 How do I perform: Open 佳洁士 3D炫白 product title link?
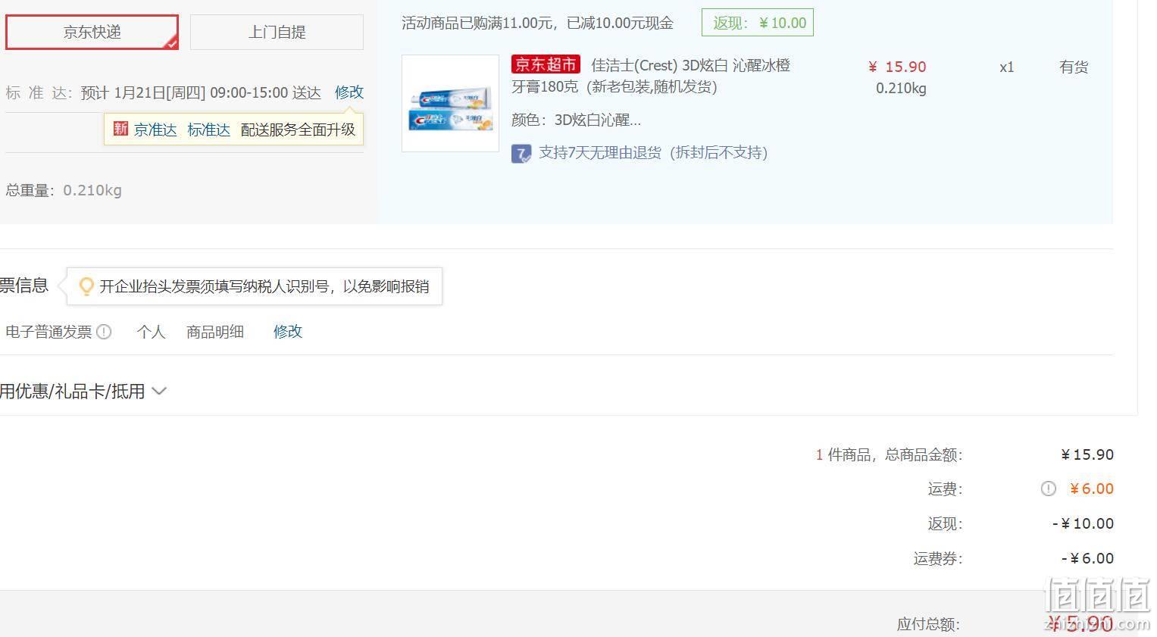tap(651, 76)
